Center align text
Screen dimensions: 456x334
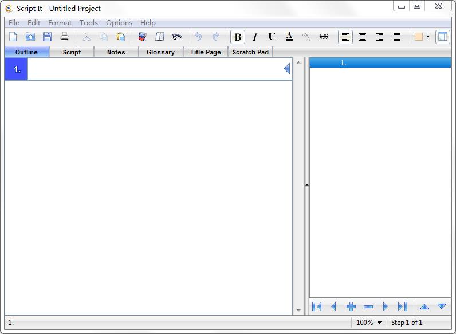click(363, 37)
